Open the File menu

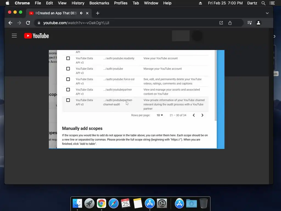pos(38,3)
